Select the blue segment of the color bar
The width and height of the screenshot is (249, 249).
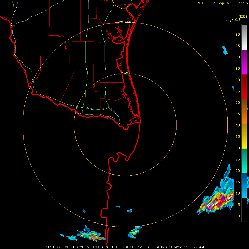tap(244, 185)
